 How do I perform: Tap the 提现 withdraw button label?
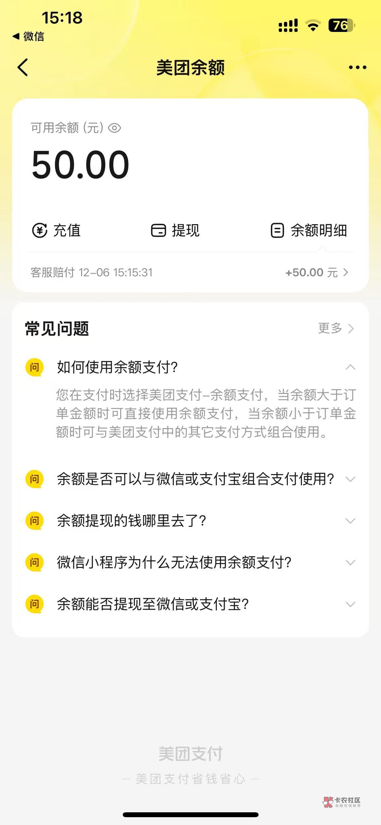186,230
